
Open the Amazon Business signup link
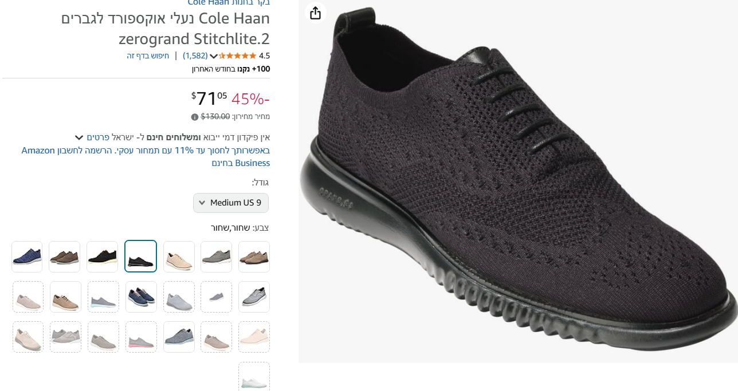coord(146,157)
